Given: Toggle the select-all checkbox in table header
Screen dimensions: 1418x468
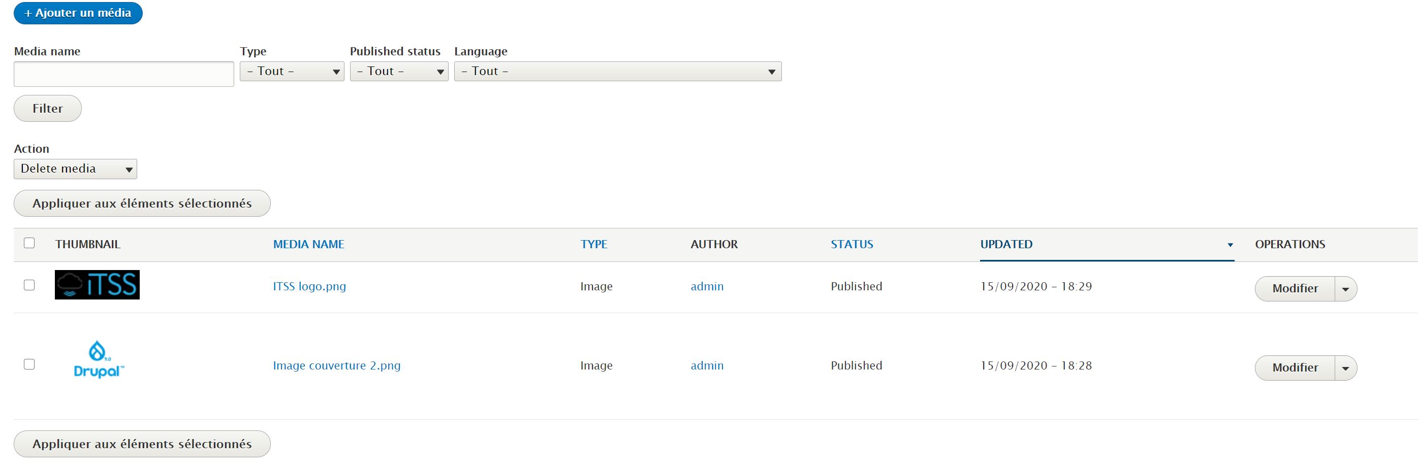Looking at the screenshot, I should click(x=29, y=243).
